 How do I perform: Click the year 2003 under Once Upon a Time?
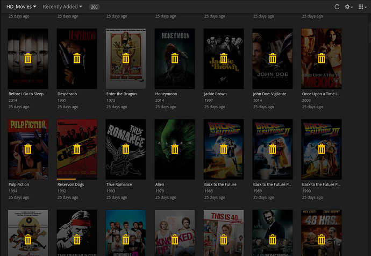coord(306,101)
